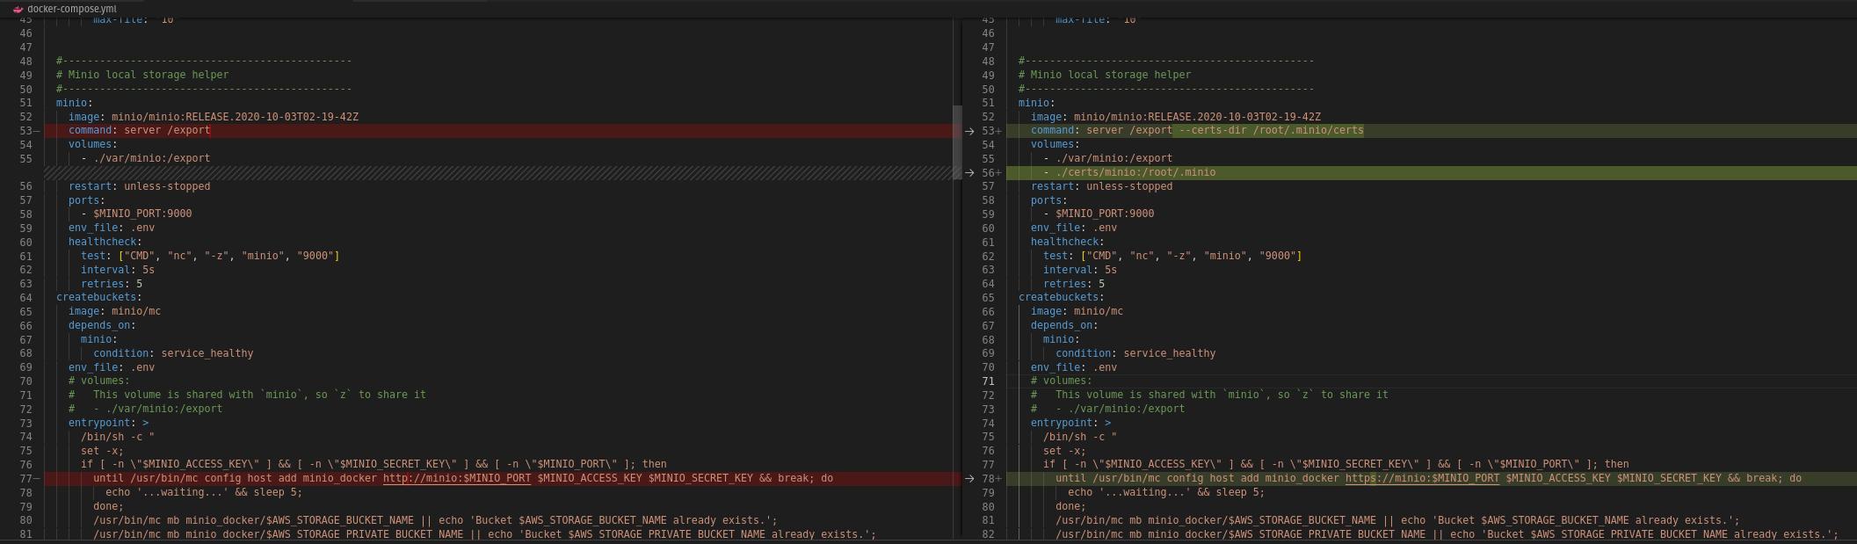This screenshot has width=1857, height=544.
Task: Click revert arrow beside added line 56
Action: coord(969,173)
